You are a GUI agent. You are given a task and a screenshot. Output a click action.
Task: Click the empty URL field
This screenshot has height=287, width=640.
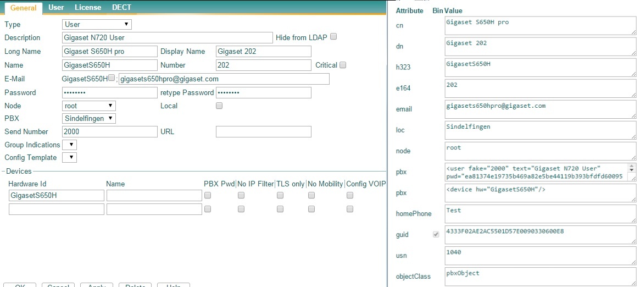[x=264, y=131]
